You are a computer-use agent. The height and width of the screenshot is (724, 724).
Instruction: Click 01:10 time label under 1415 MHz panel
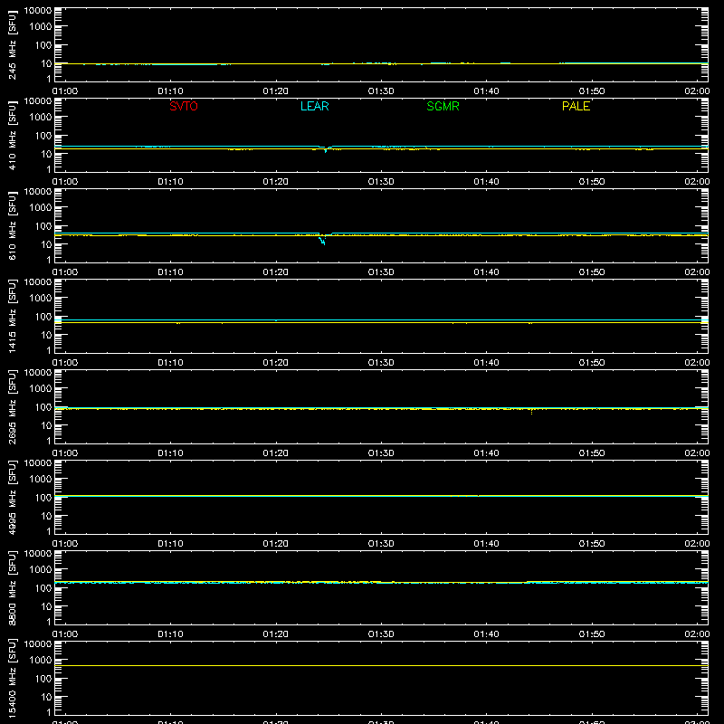click(170, 363)
